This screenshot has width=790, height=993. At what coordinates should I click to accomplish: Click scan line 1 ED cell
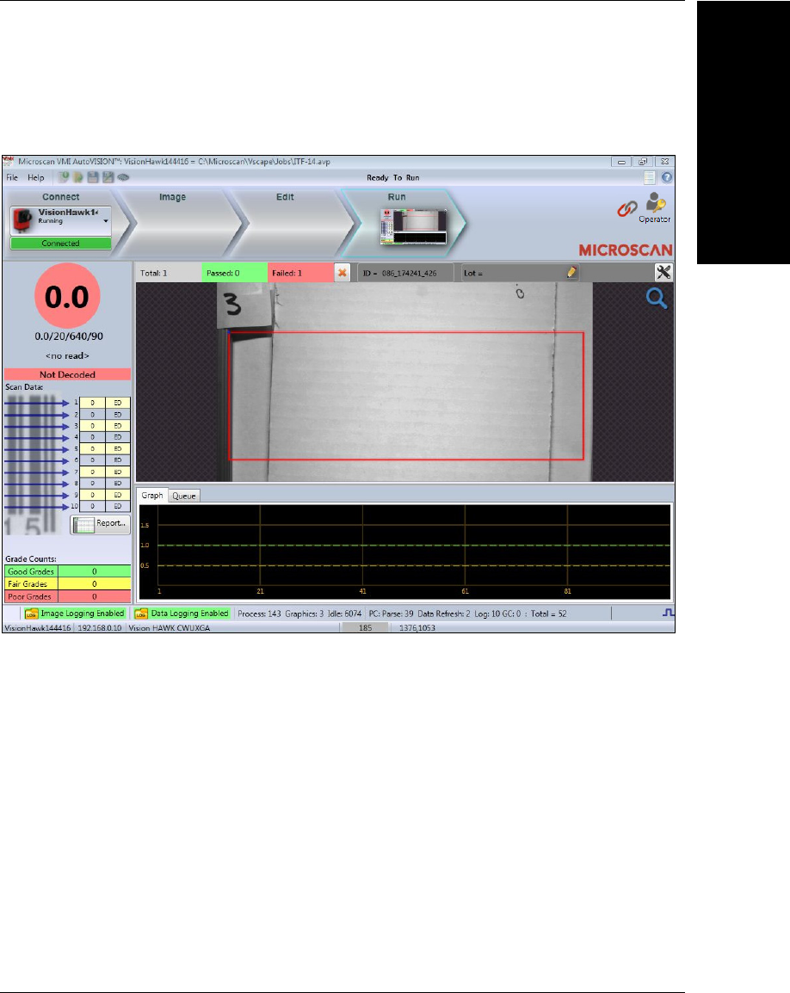click(x=118, y=403)
